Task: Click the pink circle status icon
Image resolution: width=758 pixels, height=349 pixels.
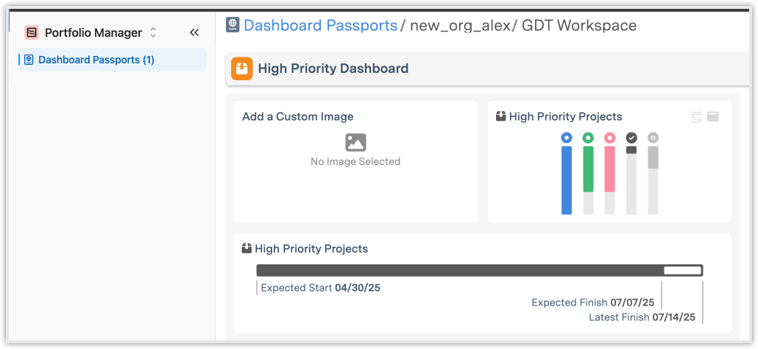Action: (609, 138)
